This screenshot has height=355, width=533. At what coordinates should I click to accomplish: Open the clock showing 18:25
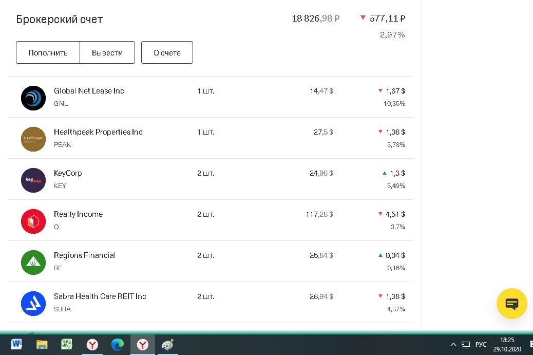(x=507, y=344)
